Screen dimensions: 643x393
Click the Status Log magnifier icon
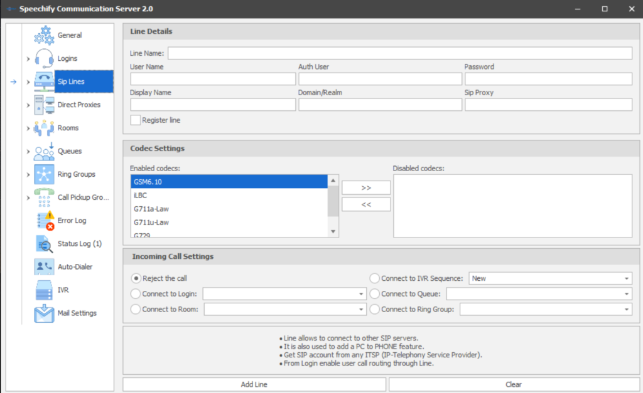[44, 244]
